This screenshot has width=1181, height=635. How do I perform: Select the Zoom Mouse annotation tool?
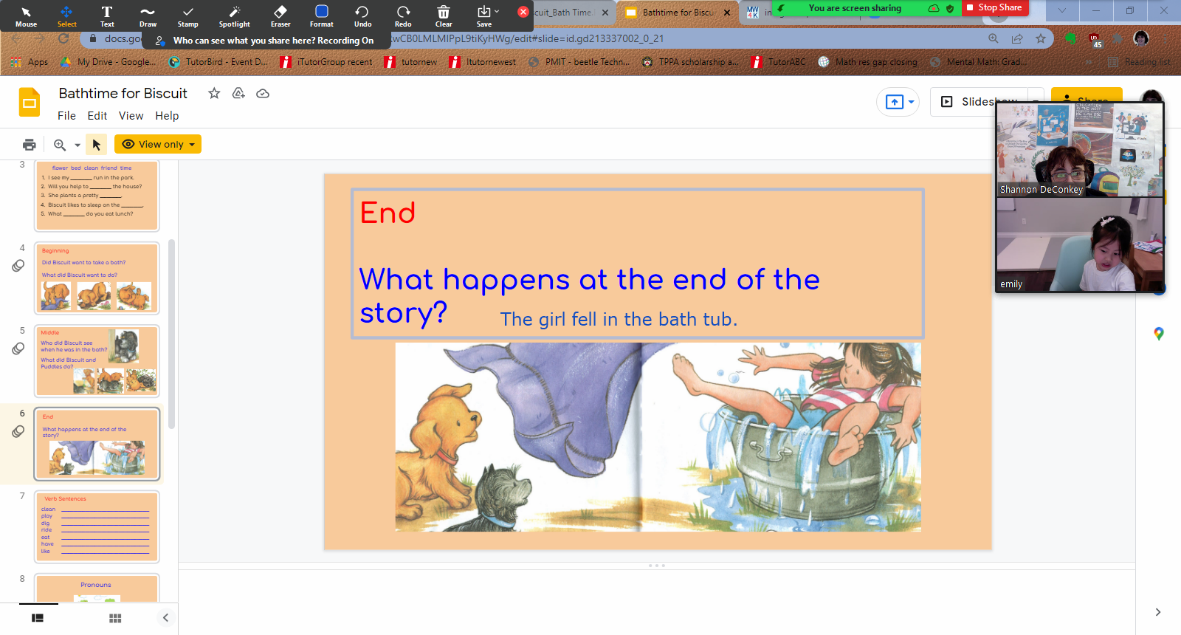27,16
